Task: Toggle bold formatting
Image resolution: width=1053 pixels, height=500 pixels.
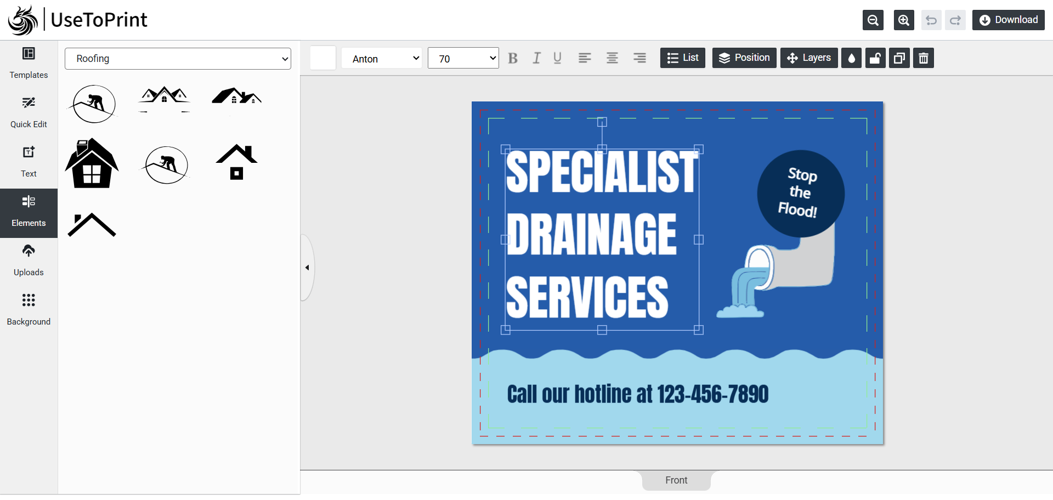Action: (513, 58)
